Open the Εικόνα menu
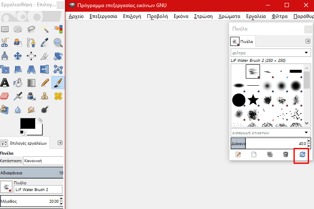 [181, 16]
